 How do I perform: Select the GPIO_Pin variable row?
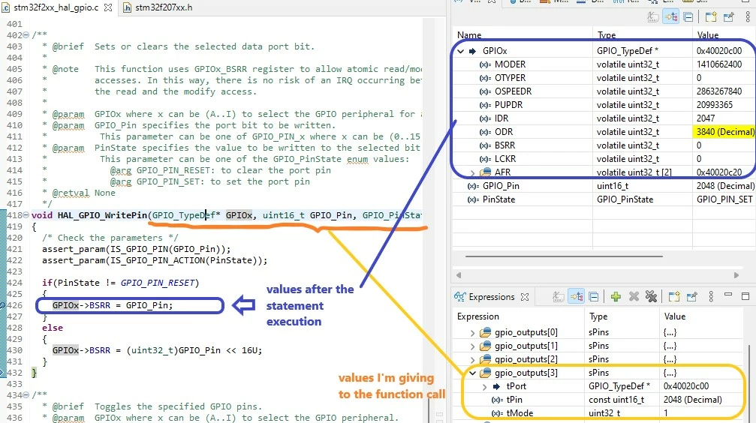tap(604, 186)
